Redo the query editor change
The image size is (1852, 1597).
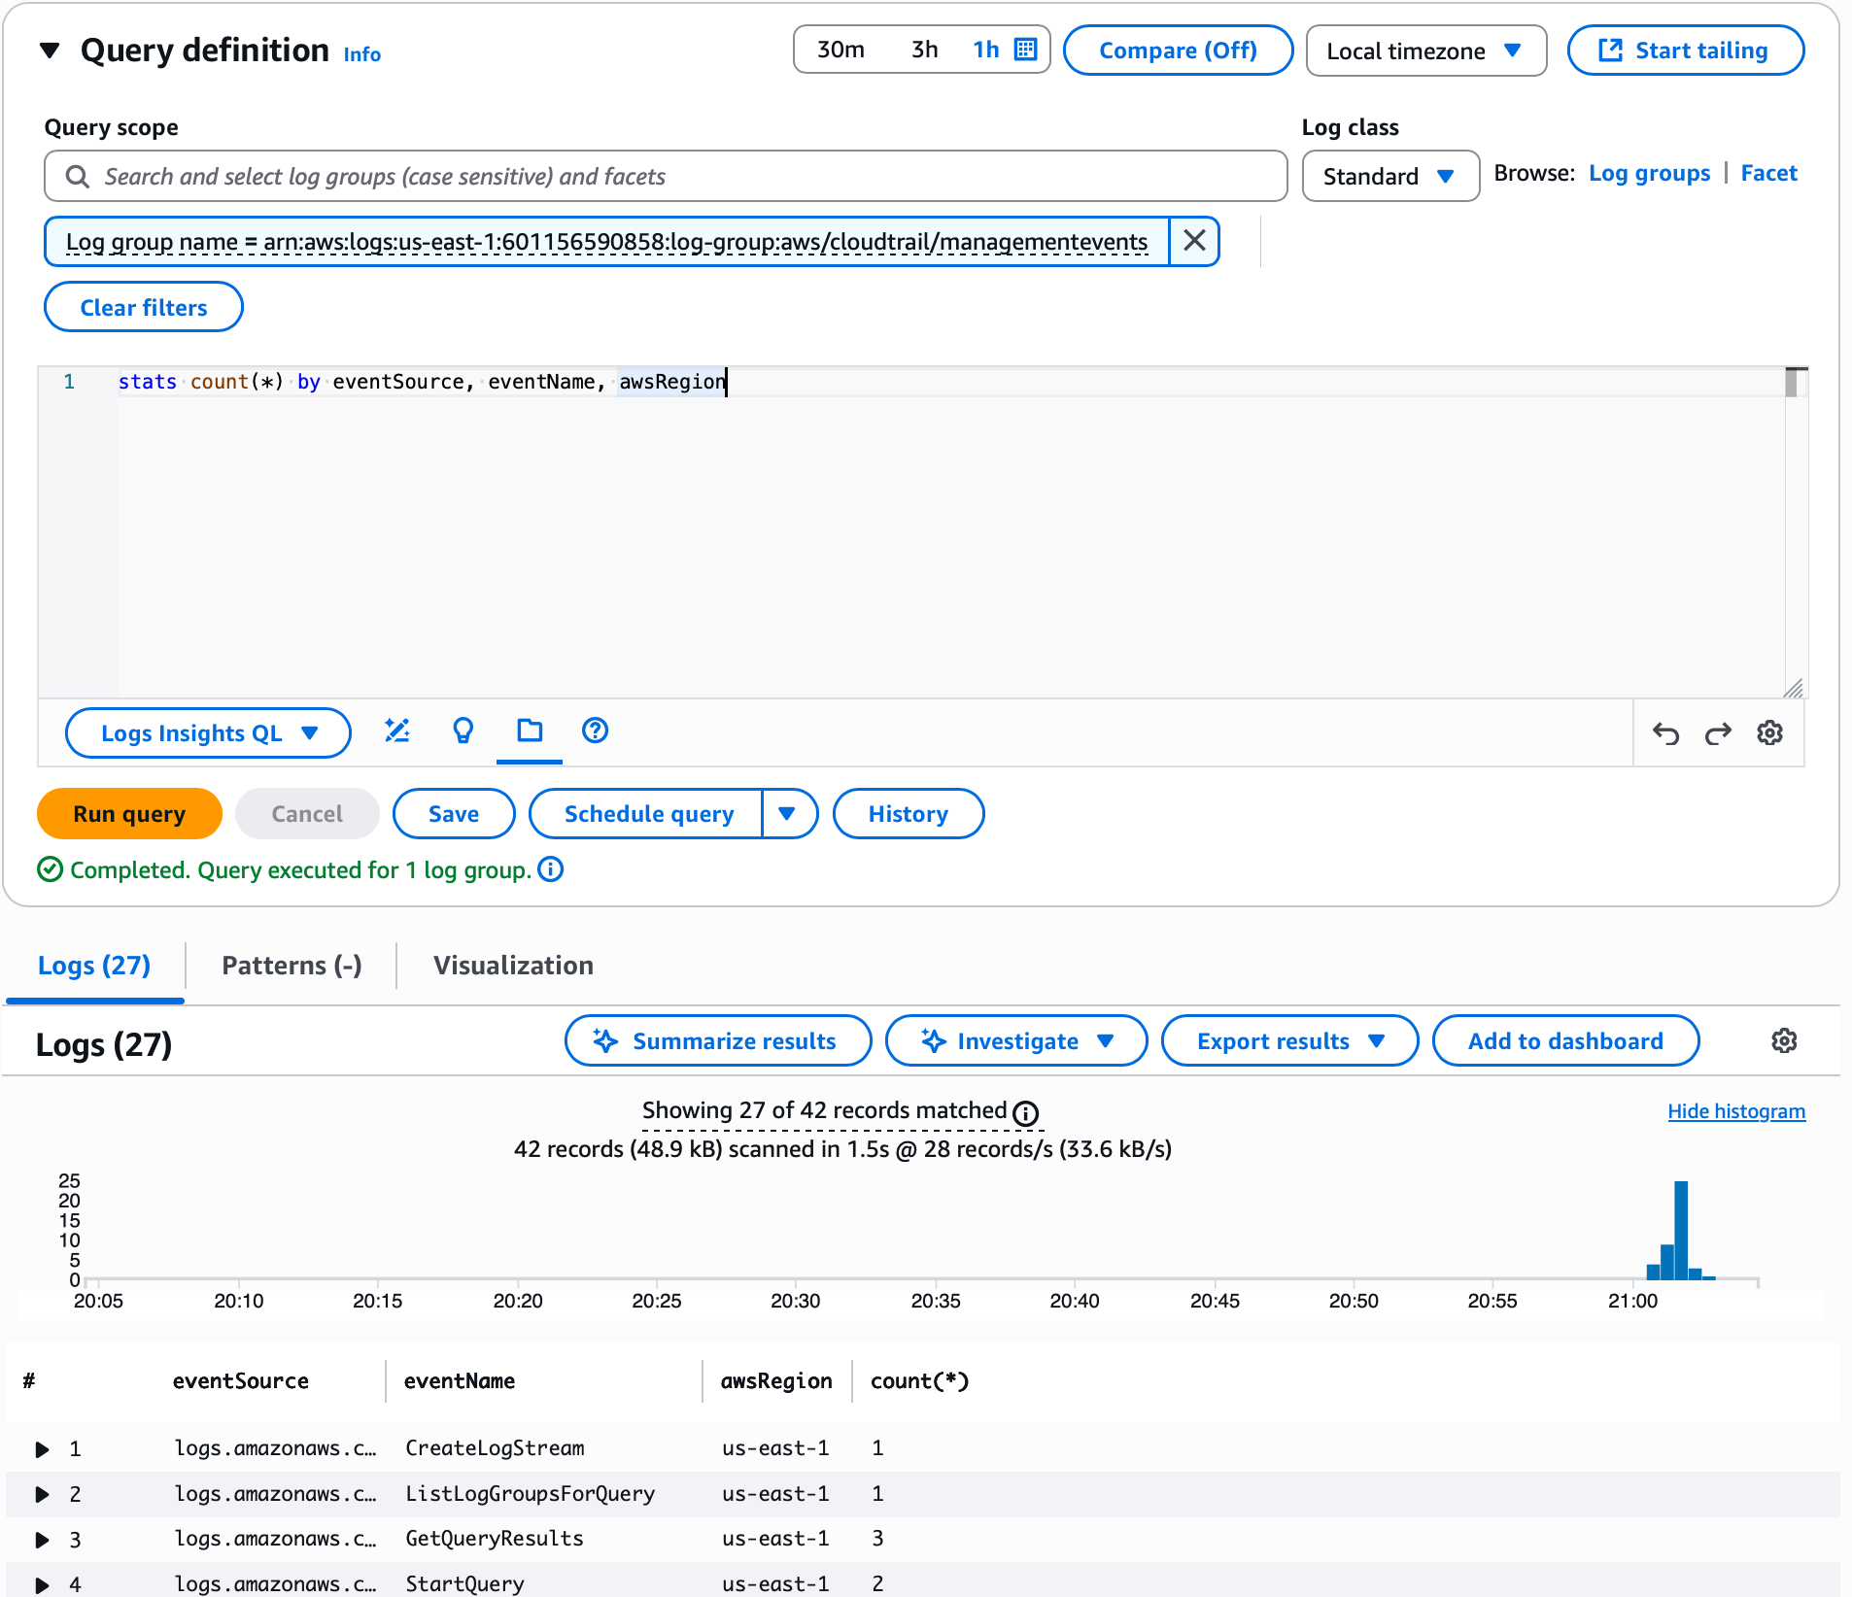(x=1718, y=733)
